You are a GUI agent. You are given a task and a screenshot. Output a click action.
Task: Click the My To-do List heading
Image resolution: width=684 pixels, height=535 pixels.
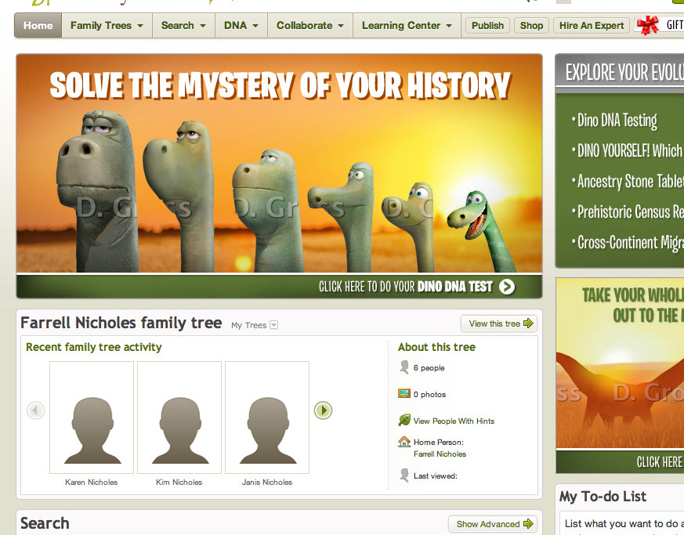click(603, 496)
